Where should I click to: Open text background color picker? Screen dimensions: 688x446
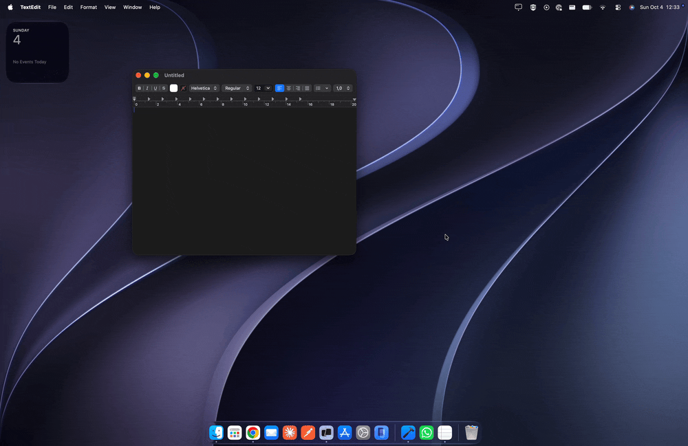[x=184, y=88]
